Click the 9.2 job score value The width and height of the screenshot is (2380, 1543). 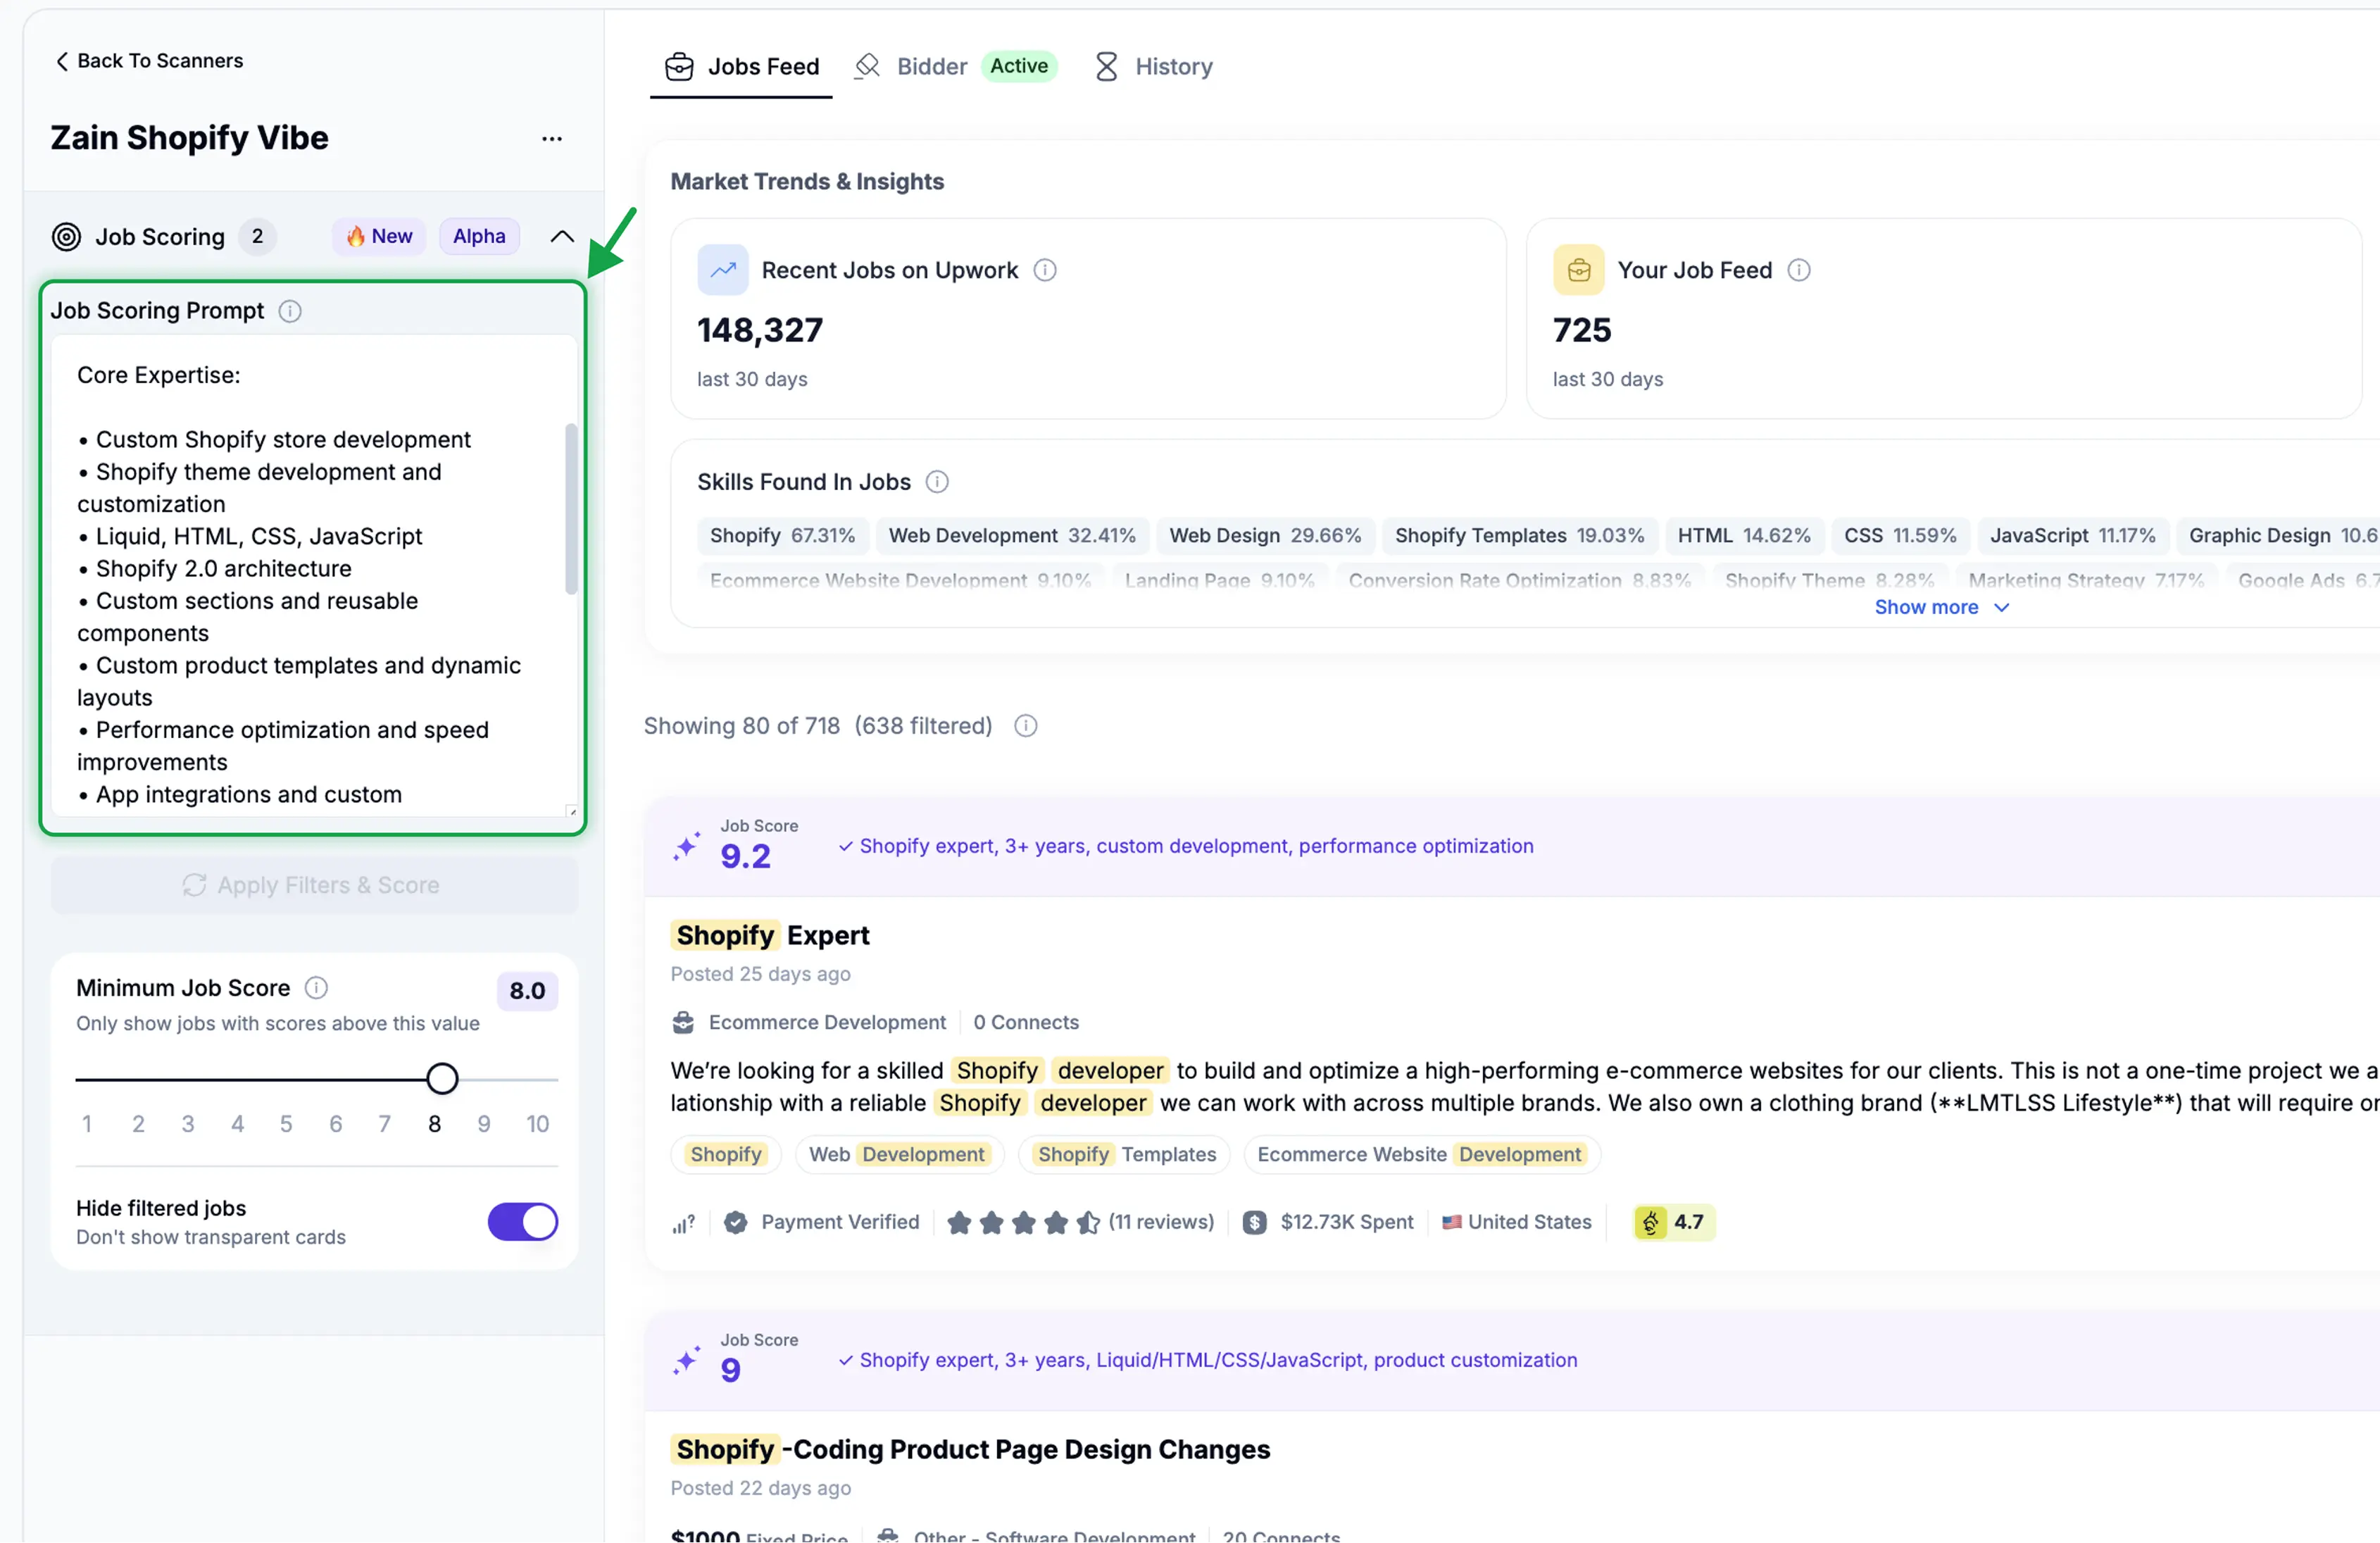(x=745, y=857)
